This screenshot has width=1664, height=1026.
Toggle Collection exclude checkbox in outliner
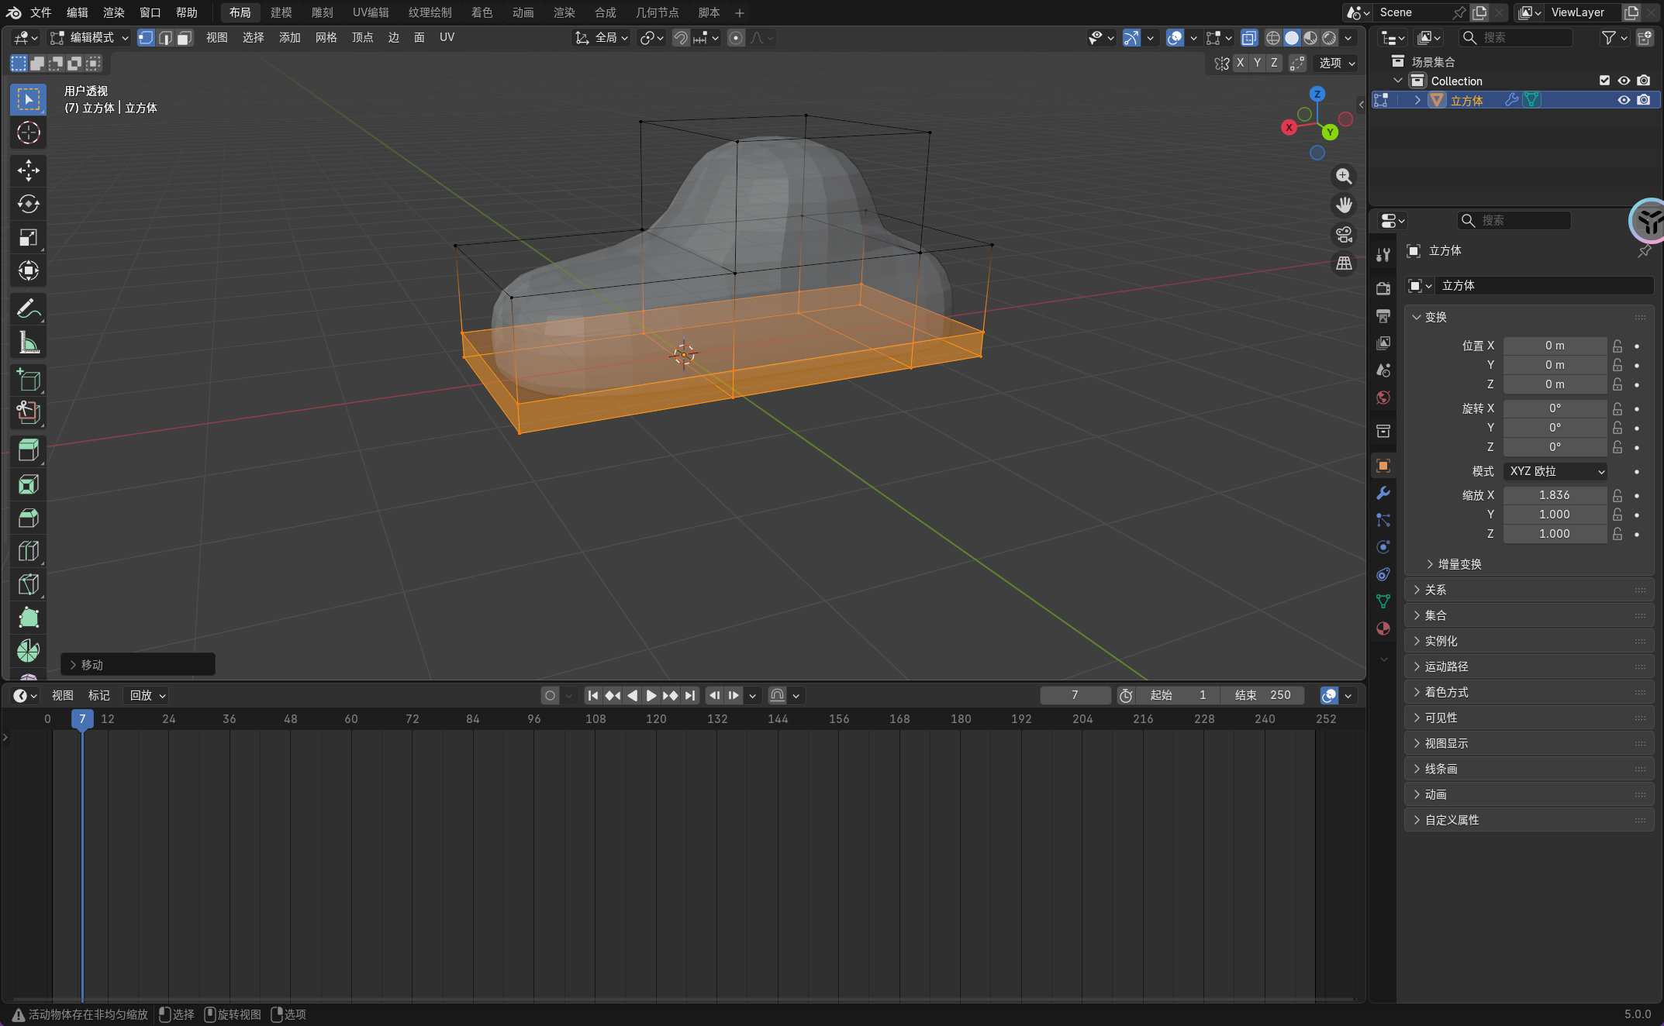click(1604, 81)
